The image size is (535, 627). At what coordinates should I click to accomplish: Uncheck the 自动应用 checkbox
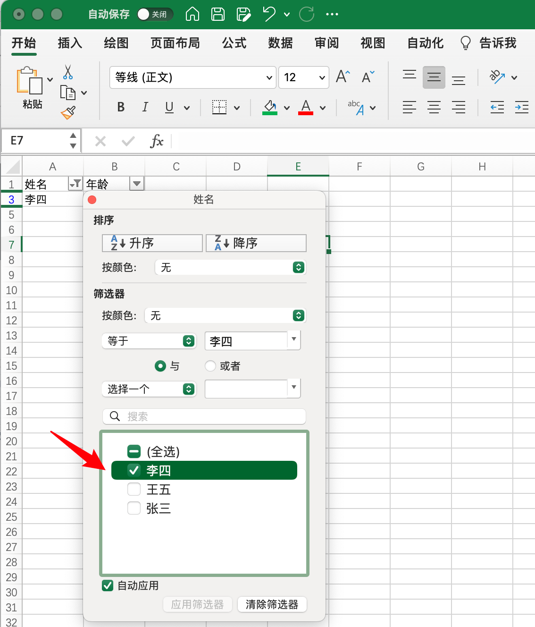tap(108, 585)
